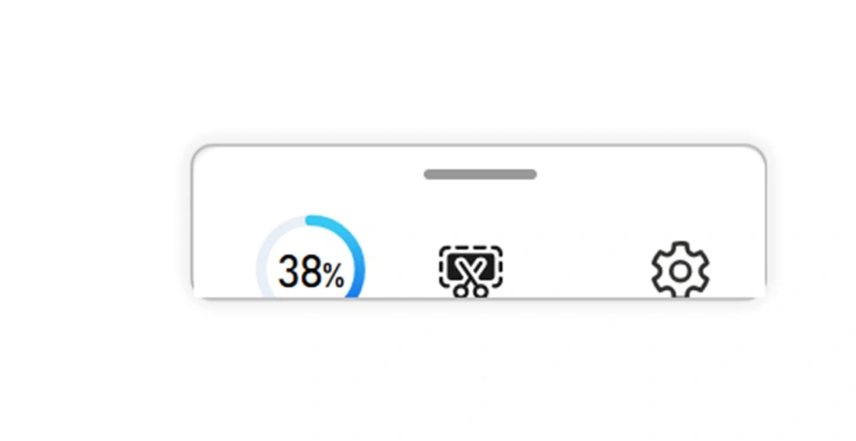
Task: Select the blue circular progress ring
Action: tap(311, 257)
